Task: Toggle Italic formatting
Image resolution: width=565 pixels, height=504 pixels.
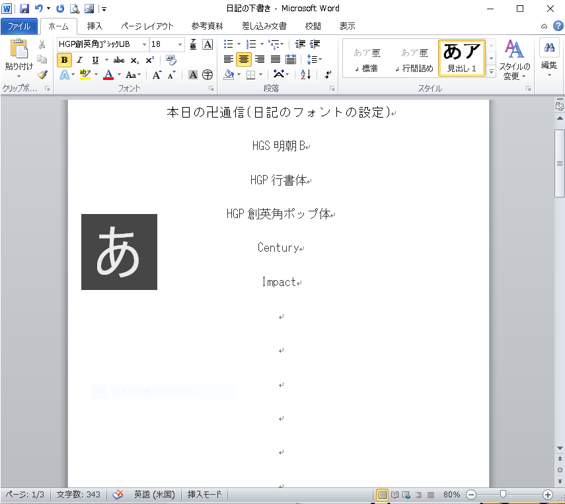Action: point(80,59)
